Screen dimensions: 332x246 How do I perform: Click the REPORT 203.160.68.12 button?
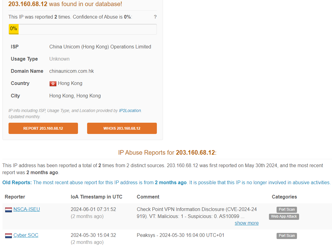coord(43,128)
